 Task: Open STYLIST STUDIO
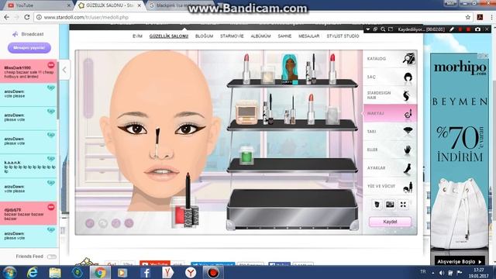pos(343,36)
